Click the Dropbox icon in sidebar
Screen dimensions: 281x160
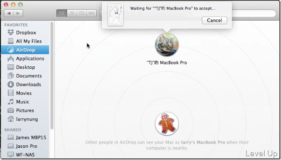pyautogui.click(x=11, y=32)
